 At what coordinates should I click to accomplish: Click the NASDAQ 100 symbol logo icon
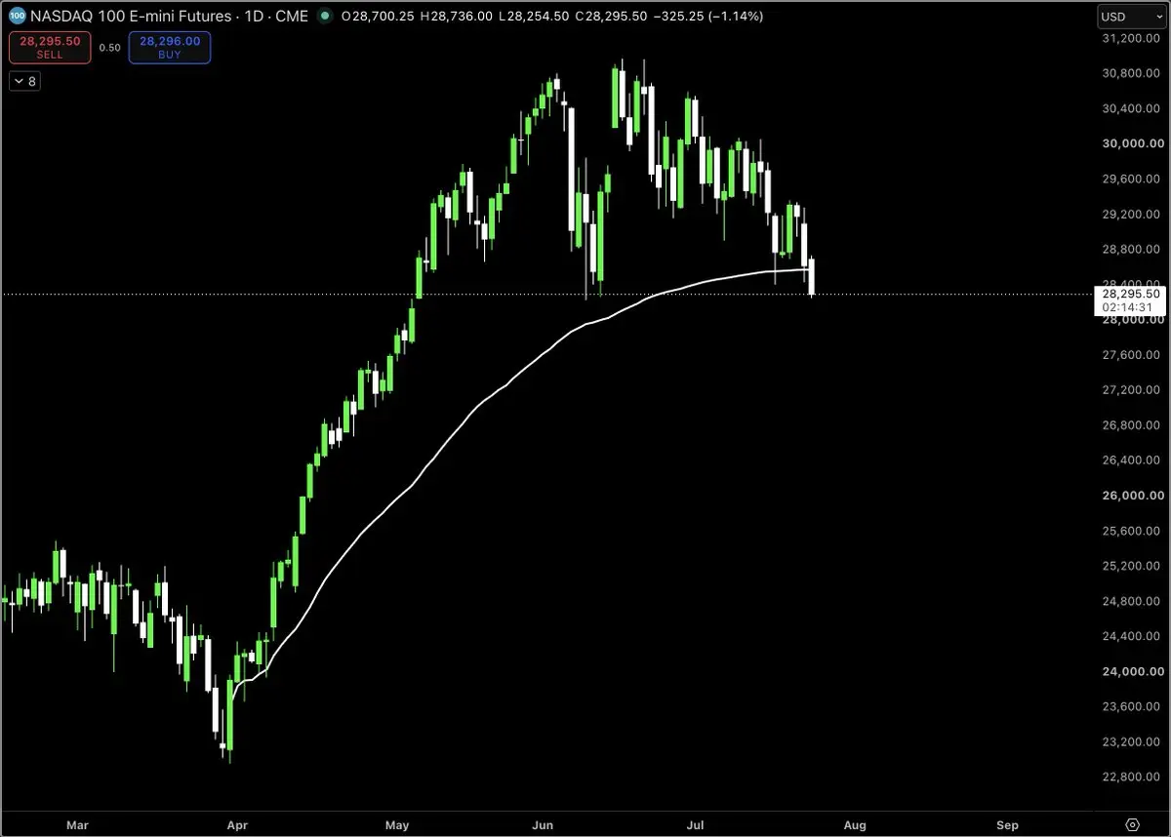(x=17, y=17)
